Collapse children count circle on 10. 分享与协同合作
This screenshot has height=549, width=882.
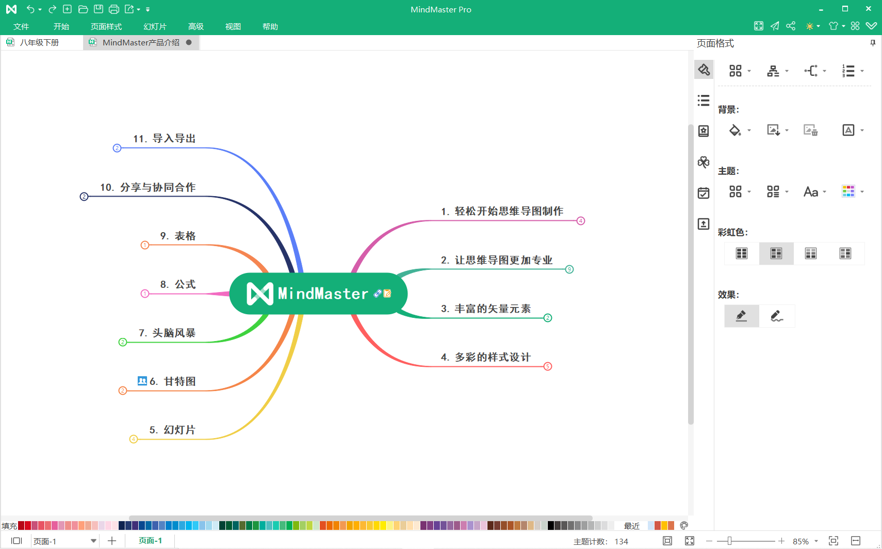[84, 197]
